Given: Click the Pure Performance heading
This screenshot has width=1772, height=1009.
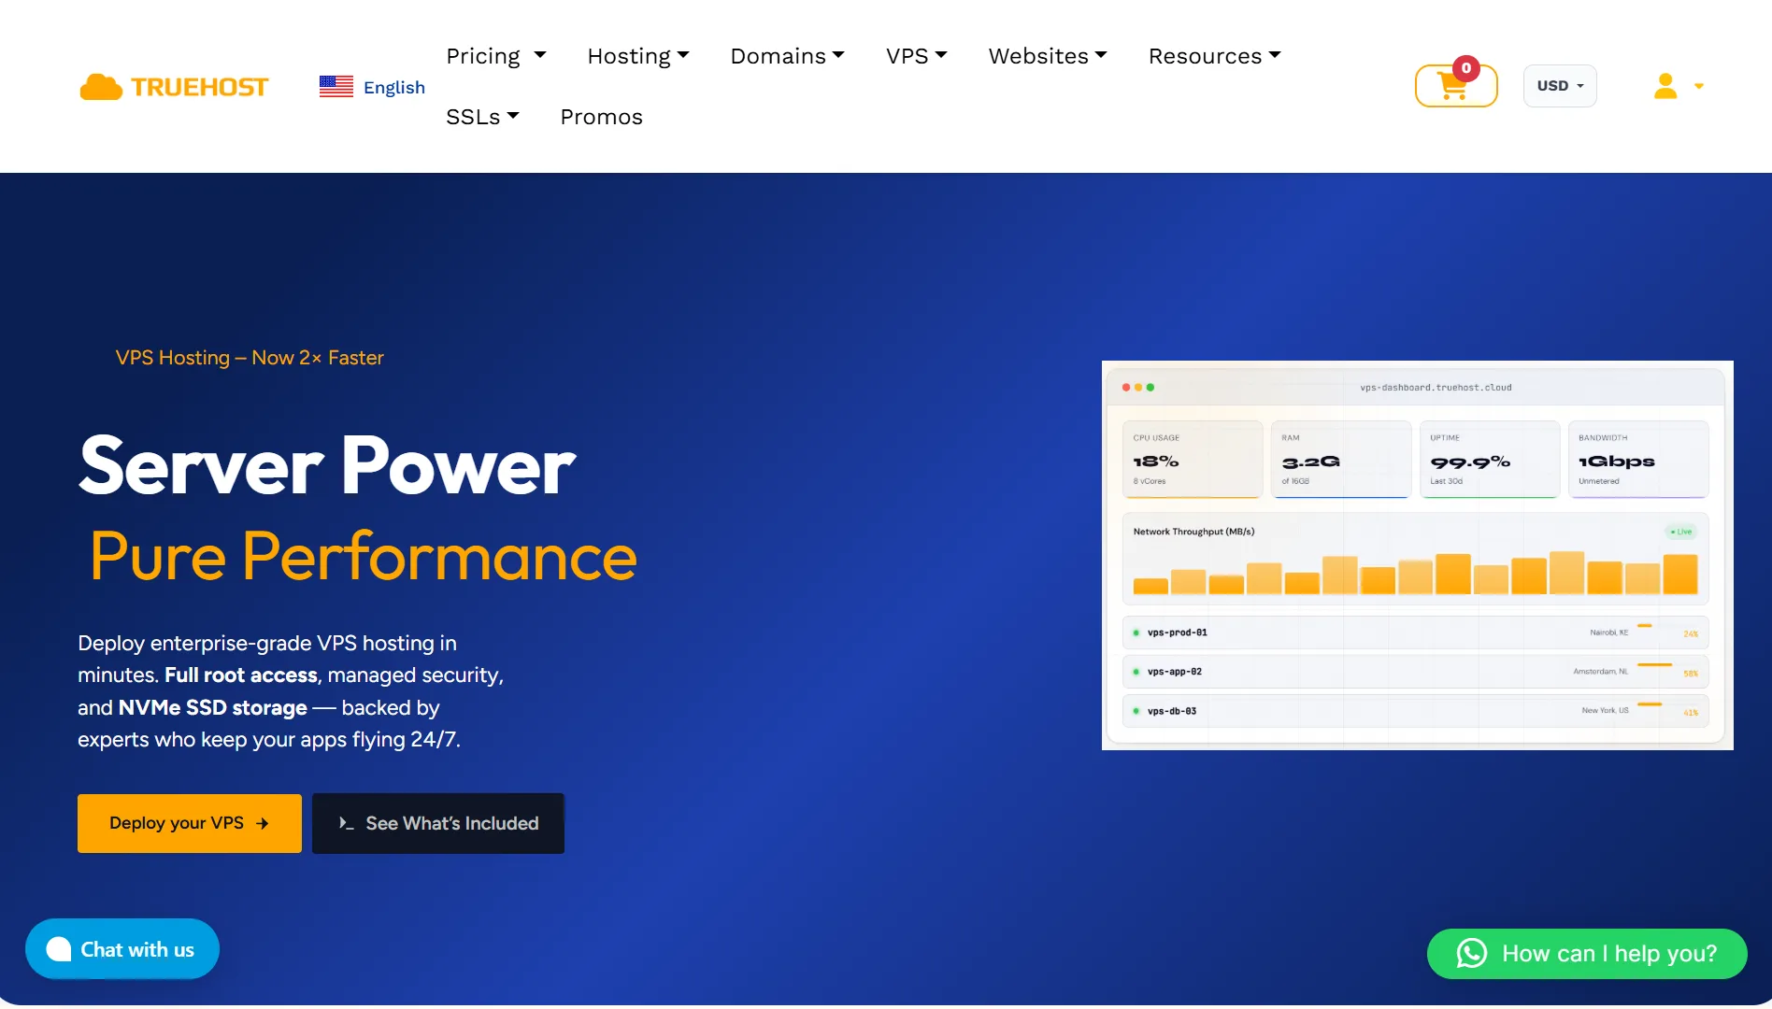Looking at the screenshot, I should [364, 556].
